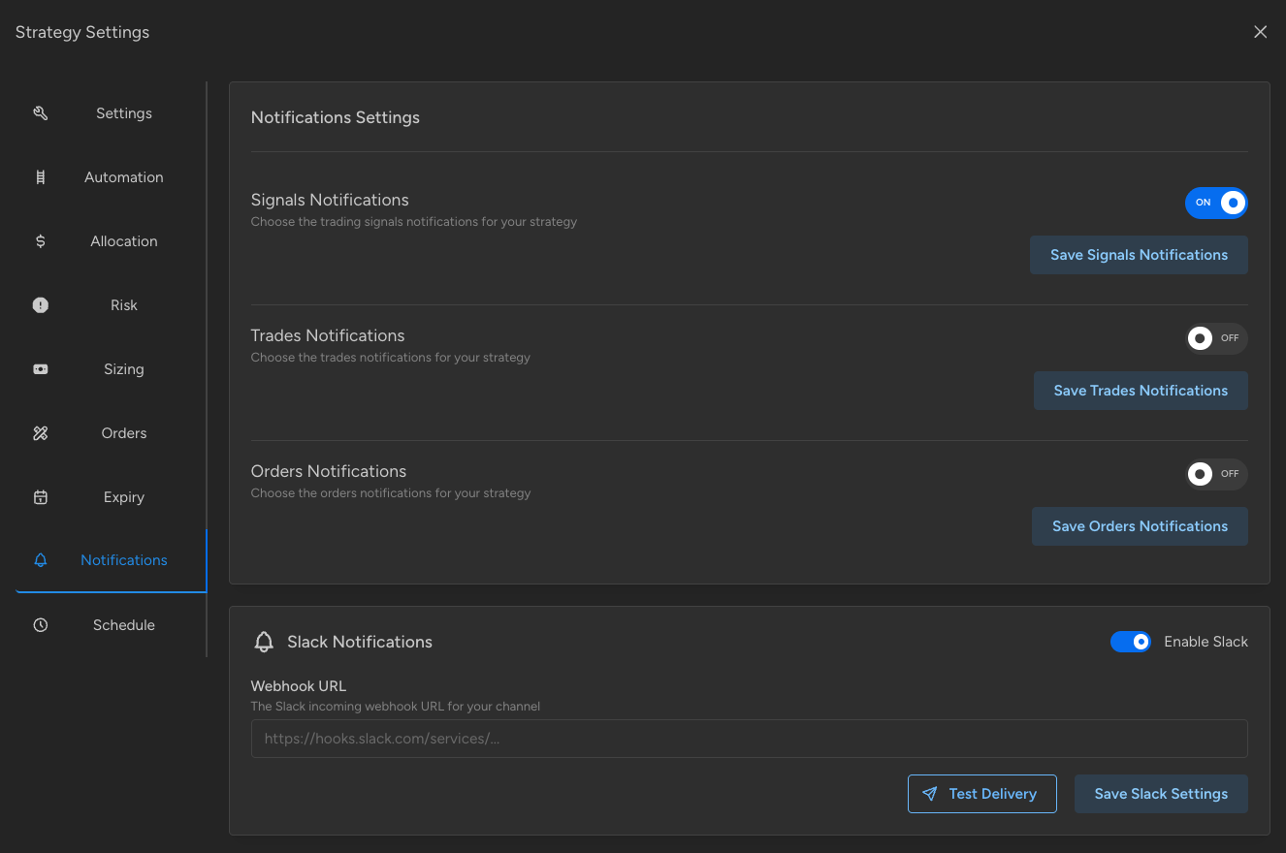
Task: Click the Orders tools icon
Action: coord(40,433)
